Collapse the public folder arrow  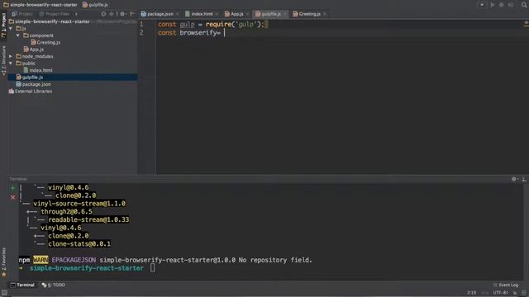point(11,64)
